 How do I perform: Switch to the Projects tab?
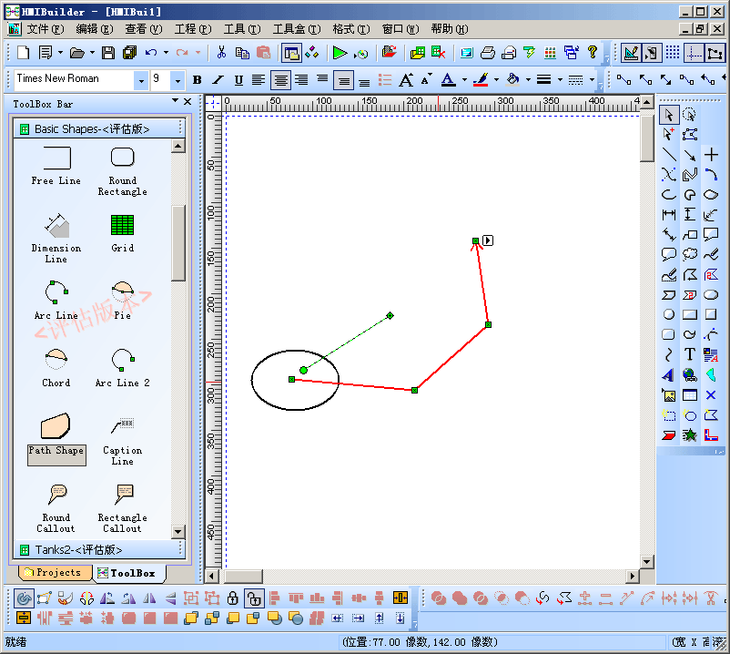click(x=56, y=573)
